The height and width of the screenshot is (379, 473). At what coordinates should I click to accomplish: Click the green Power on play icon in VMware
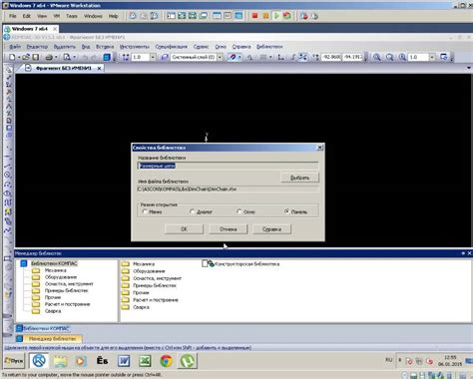tap(276, 16)
